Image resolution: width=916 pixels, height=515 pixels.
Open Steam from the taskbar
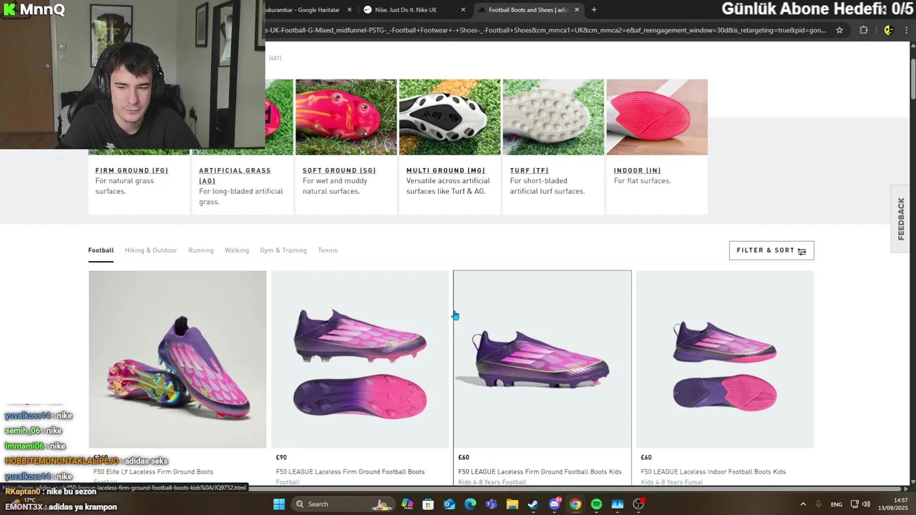point(533,504)
